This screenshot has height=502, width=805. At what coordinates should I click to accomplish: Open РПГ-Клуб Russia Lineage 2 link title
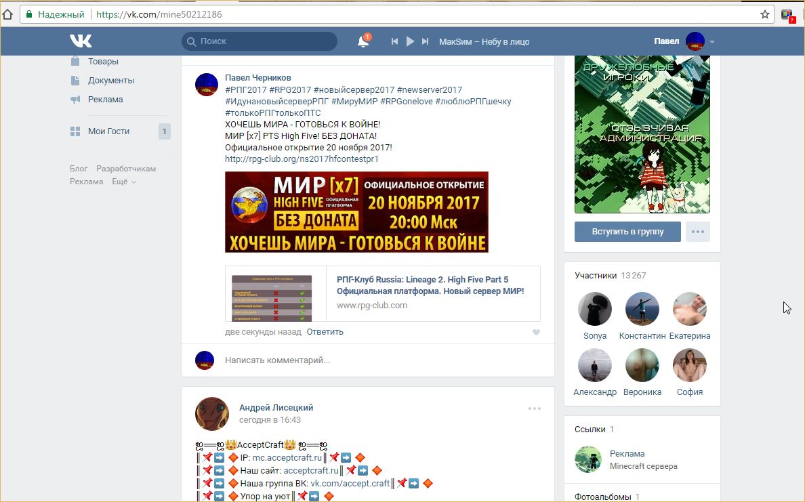pyautogui.click(x=430, y=285)
